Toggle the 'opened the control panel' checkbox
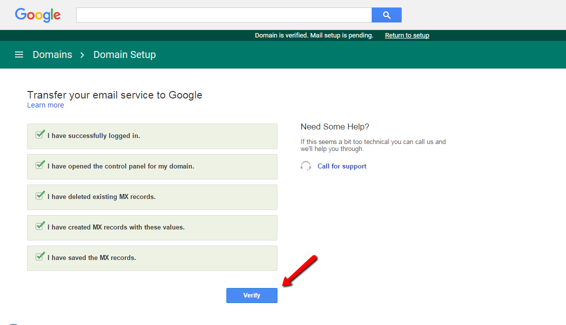This screenshot has height=325, width=566. (40, 165)
